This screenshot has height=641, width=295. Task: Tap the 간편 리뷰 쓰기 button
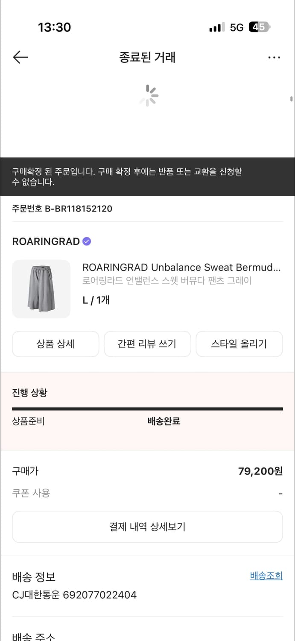point(147,344)
